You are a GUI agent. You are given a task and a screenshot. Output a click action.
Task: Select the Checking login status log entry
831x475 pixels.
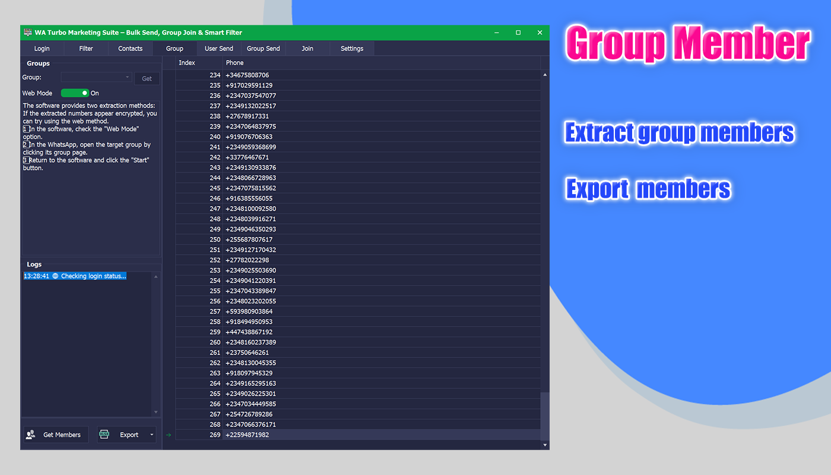click(75, 276)
